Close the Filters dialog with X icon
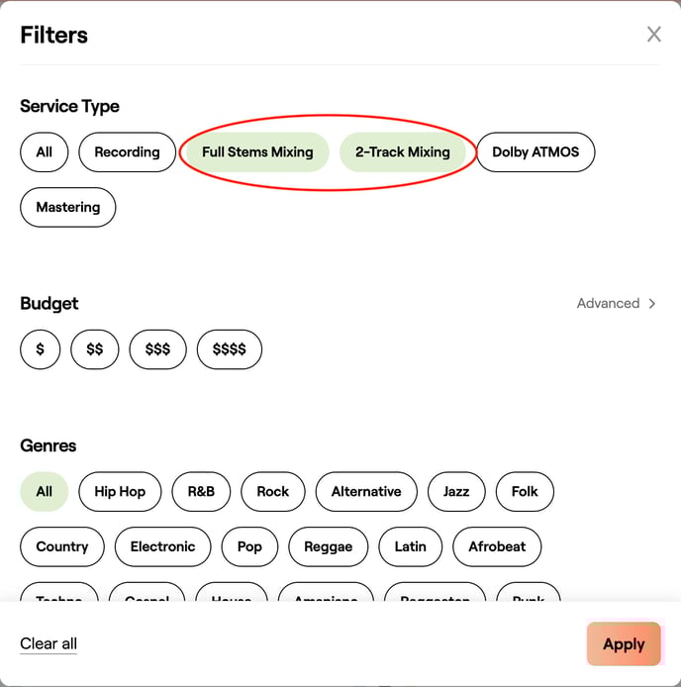 tap(653, 35)
